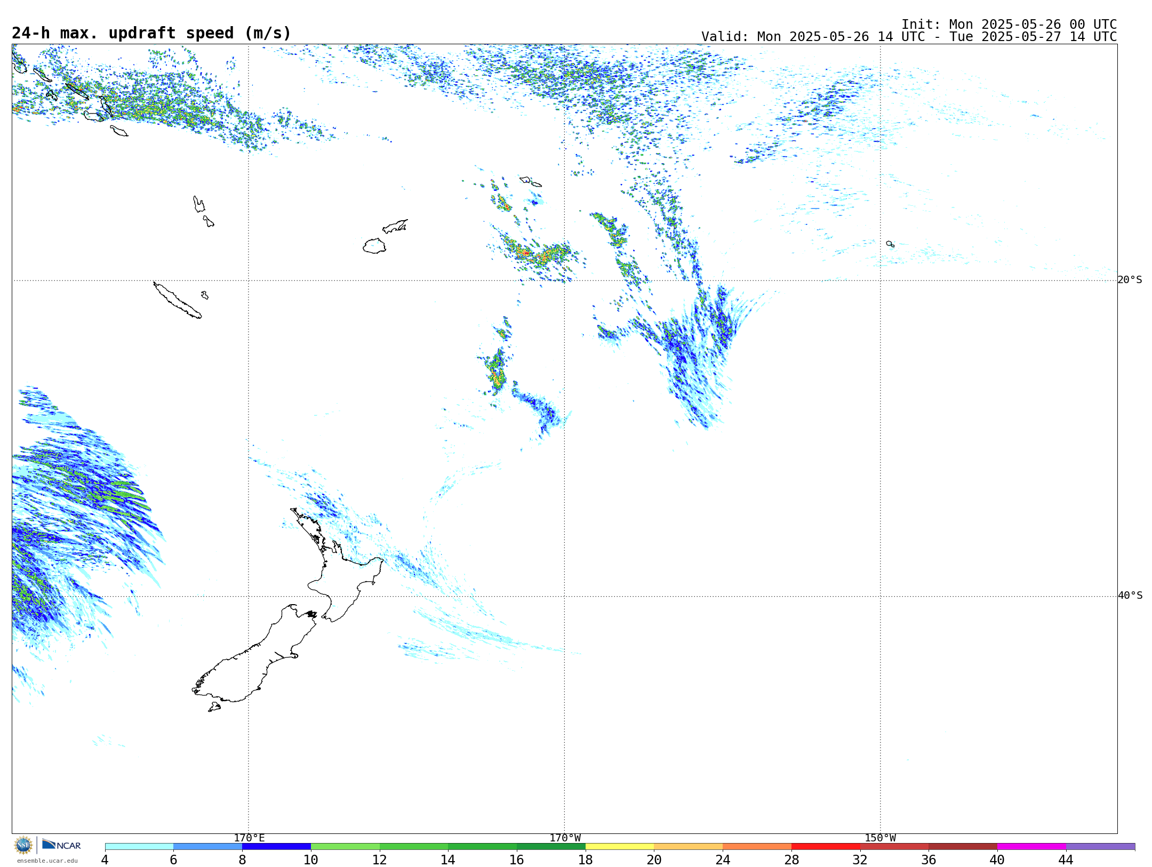The image size is (1152, 867).
Task: Click the orange 24-28 colorbar swatch
Action: pos(757,847)
